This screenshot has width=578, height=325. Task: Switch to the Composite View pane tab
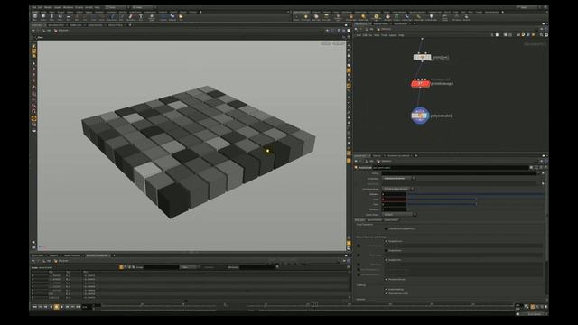(x=95, y=25)
